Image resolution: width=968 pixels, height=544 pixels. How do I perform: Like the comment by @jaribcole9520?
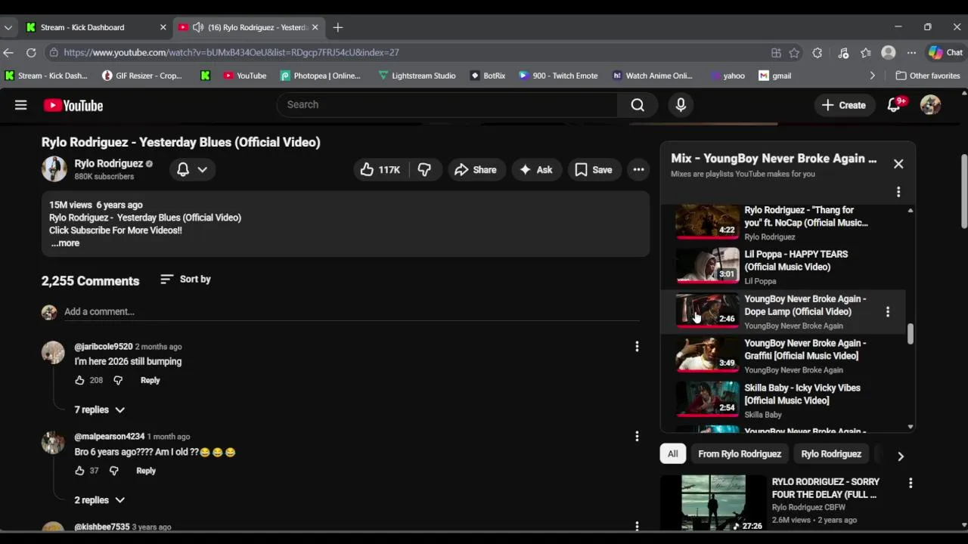point(79,380)
